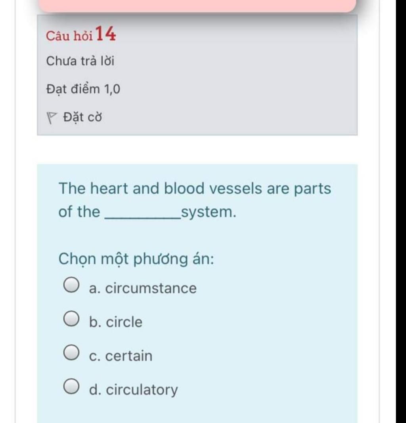Click the 'b. circle' answer label
Image resolution: width=406 pixels, height=423 pixels.
116,322
